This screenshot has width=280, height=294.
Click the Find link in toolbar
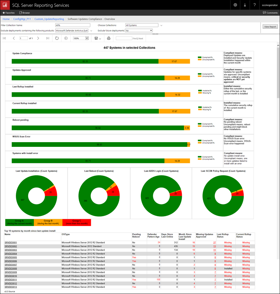coord(135,39)
